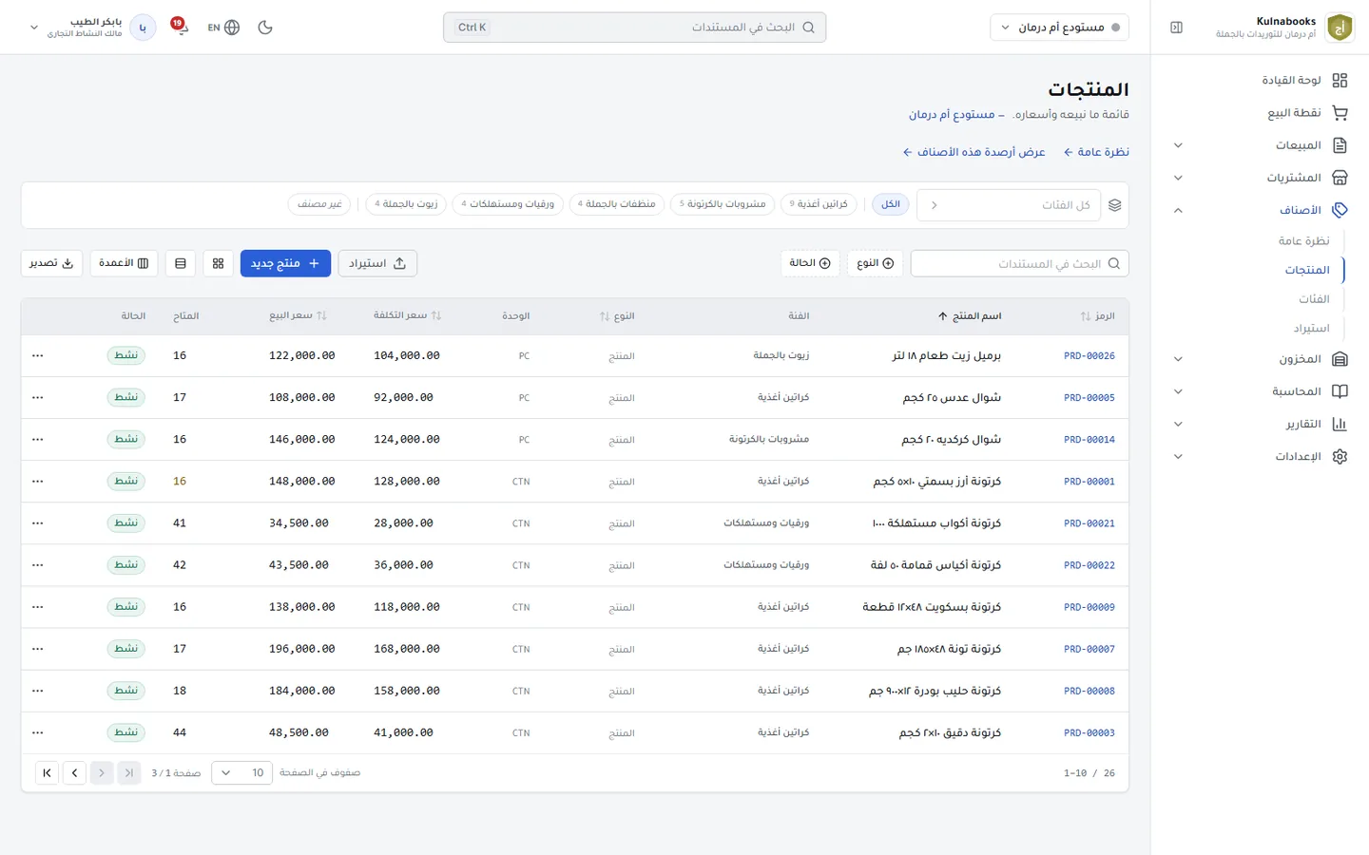1369x855 pixels.
Task: Select the مشروبات بالكرتونة category chip
Action: [723, 204]
